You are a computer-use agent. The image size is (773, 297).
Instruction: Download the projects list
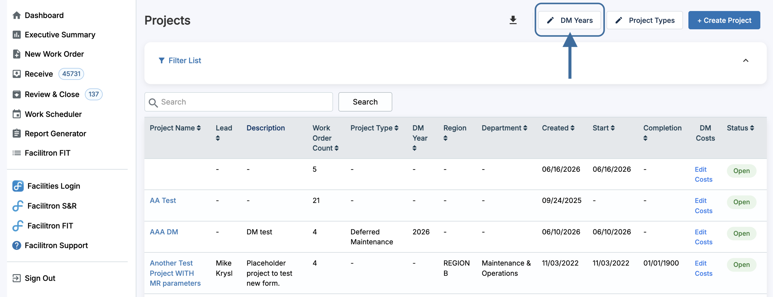point(513,20)
